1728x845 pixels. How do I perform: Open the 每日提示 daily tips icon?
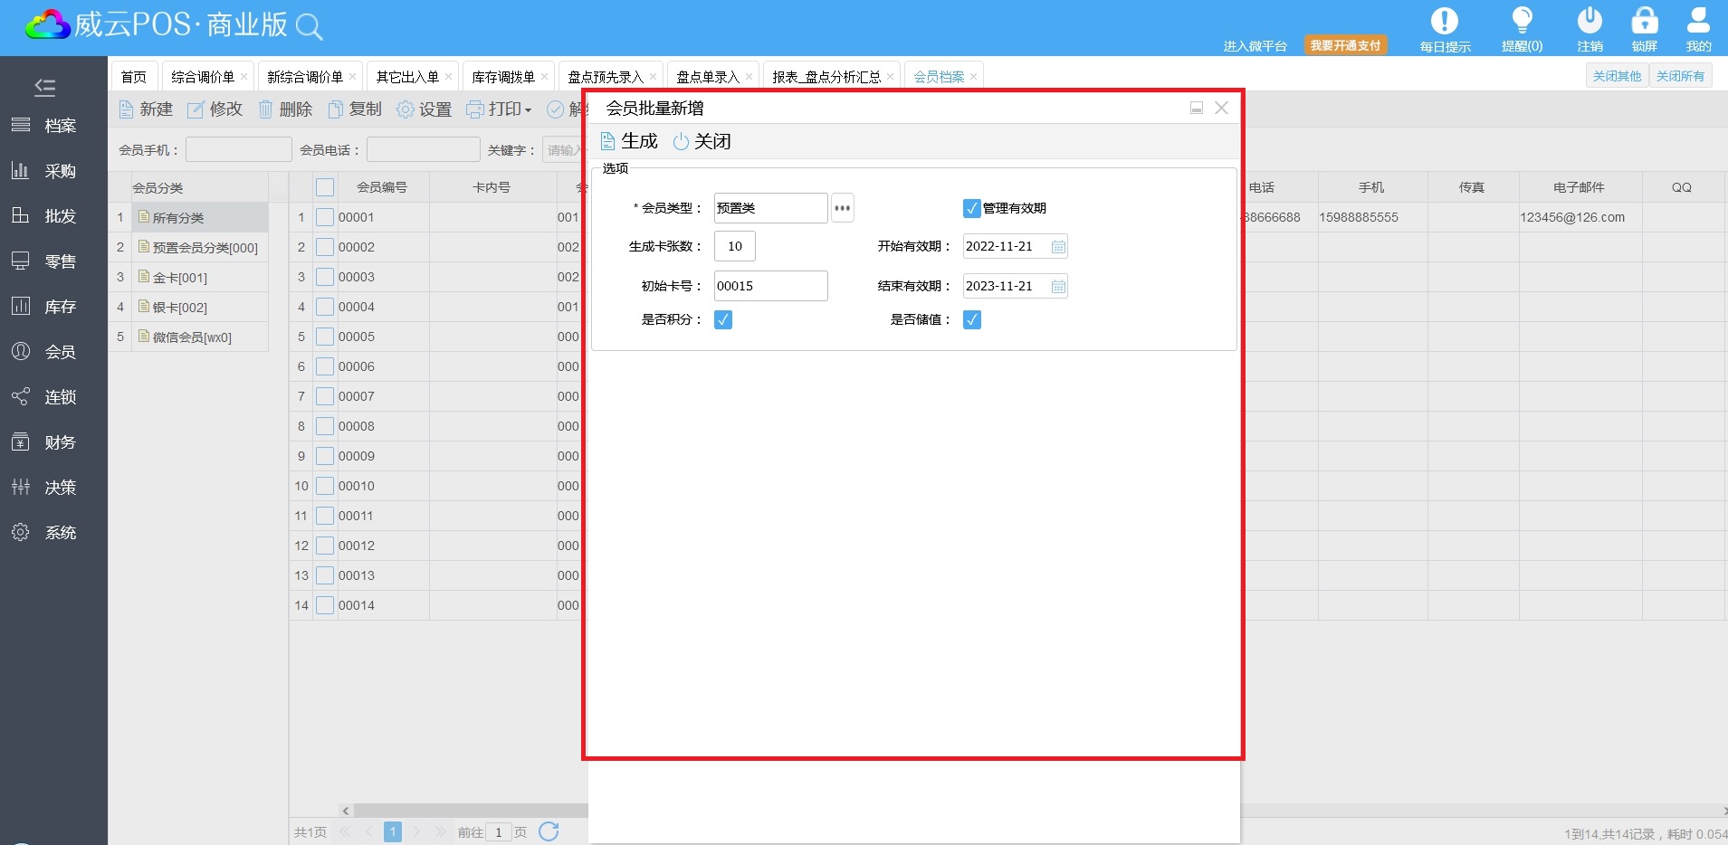1444,22
